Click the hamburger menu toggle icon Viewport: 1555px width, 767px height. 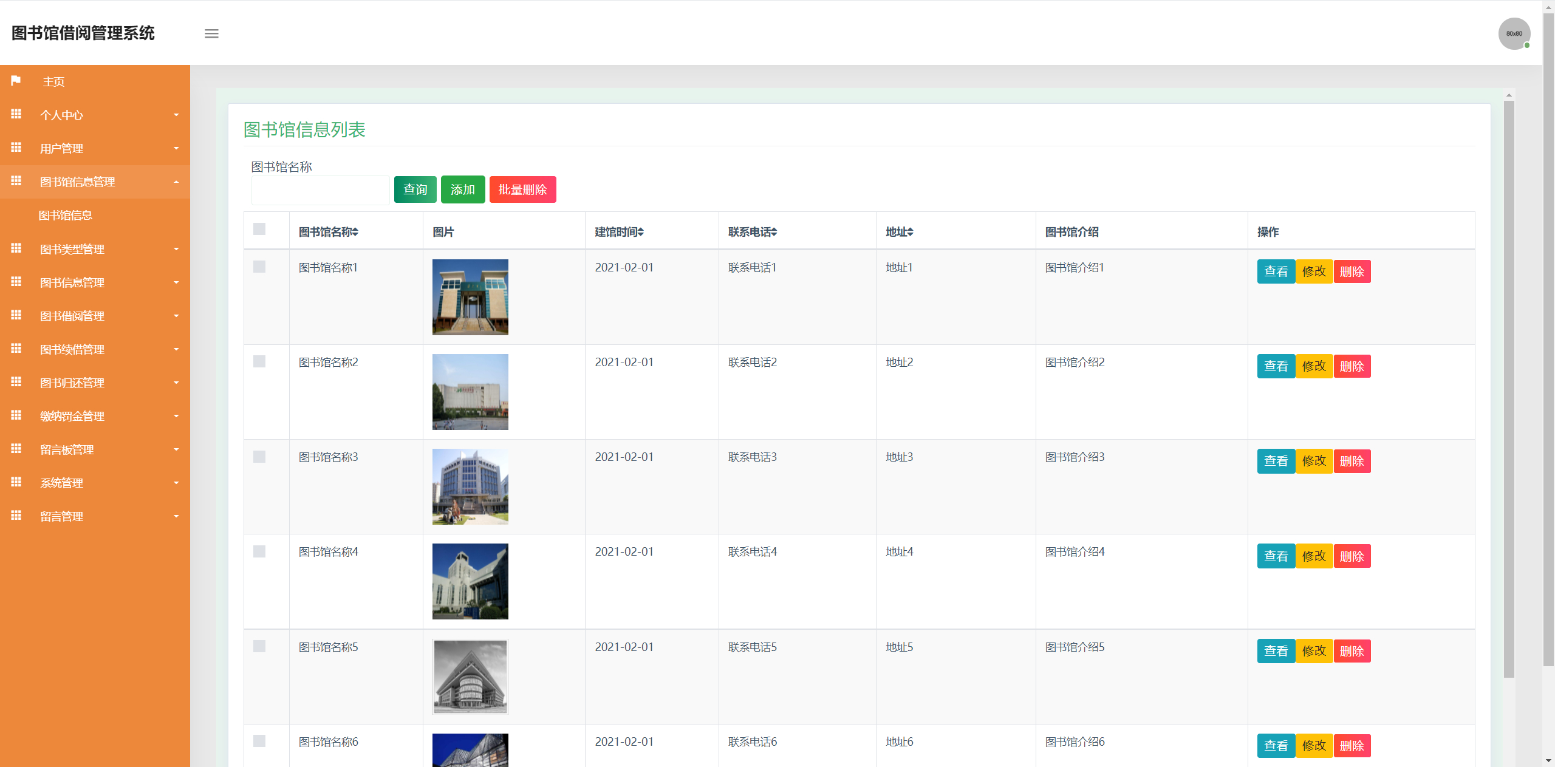pos(211,33)
